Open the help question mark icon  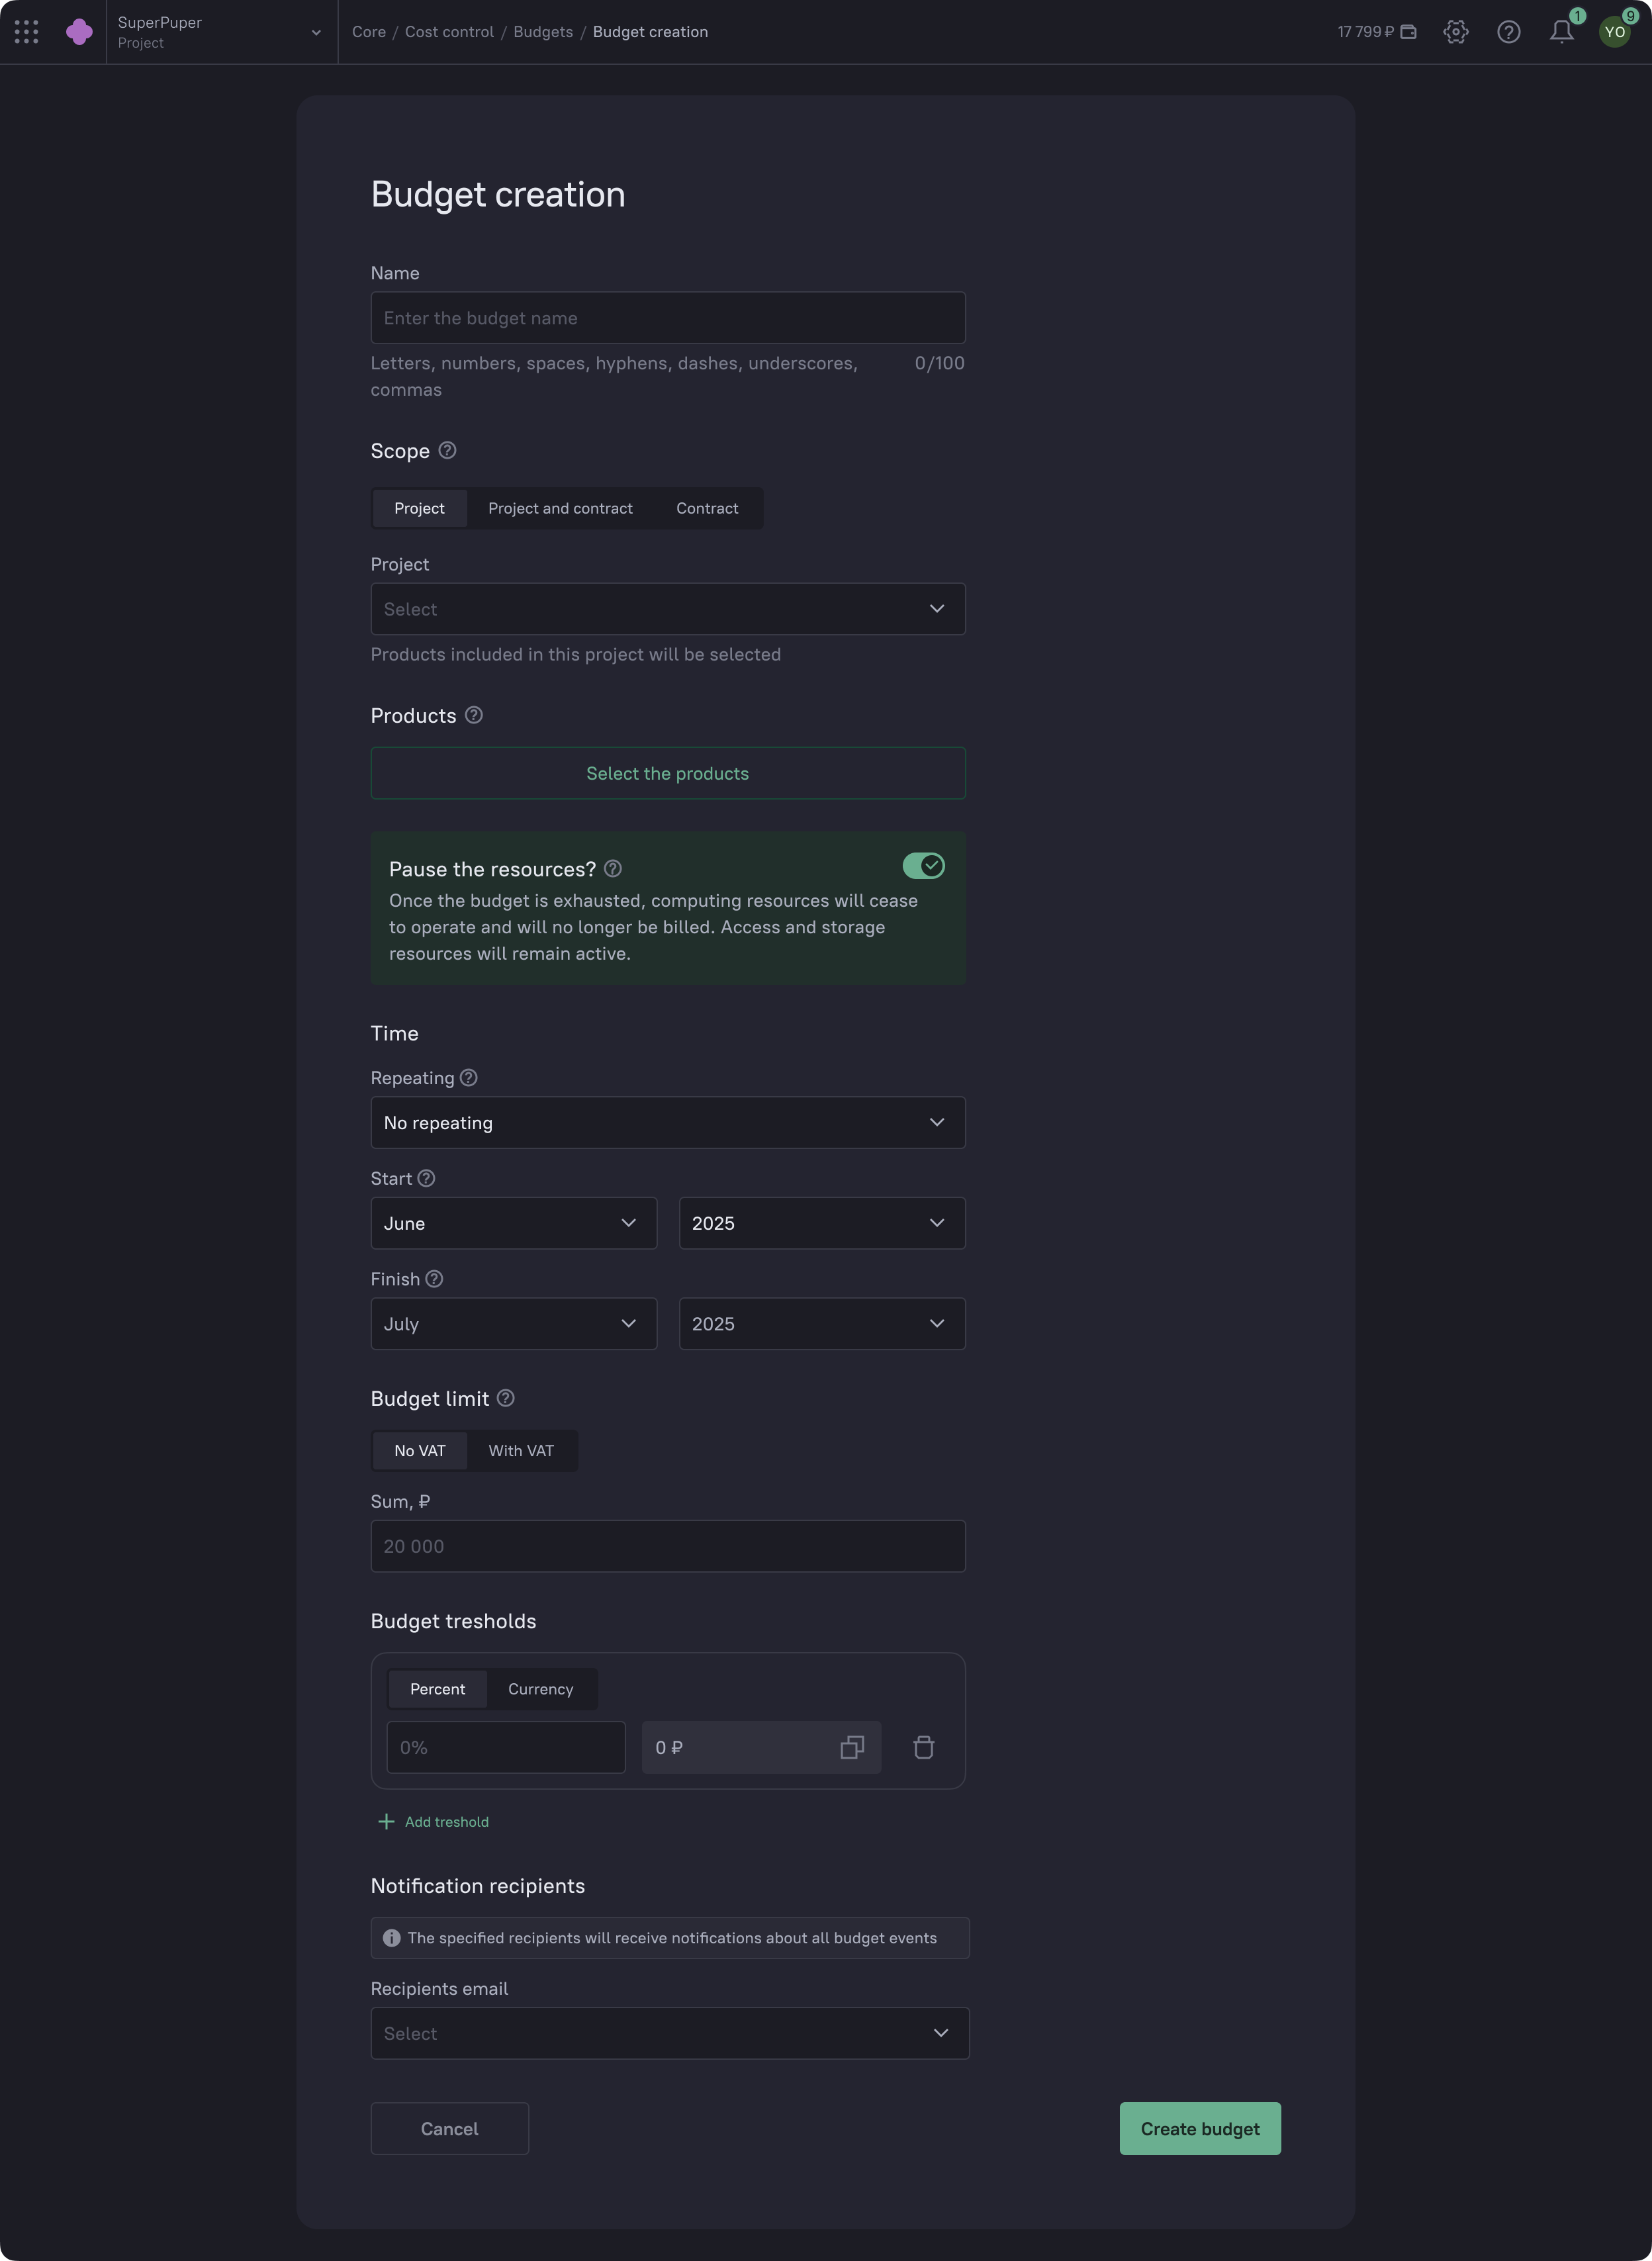coord(1509,31)
